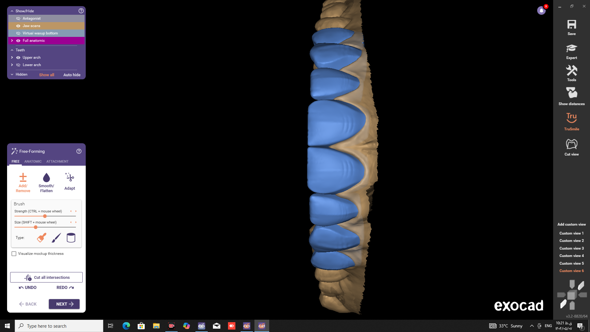
Task: Select Smooth/Flatten droplet tool
Action: click(x=46, y=178)
